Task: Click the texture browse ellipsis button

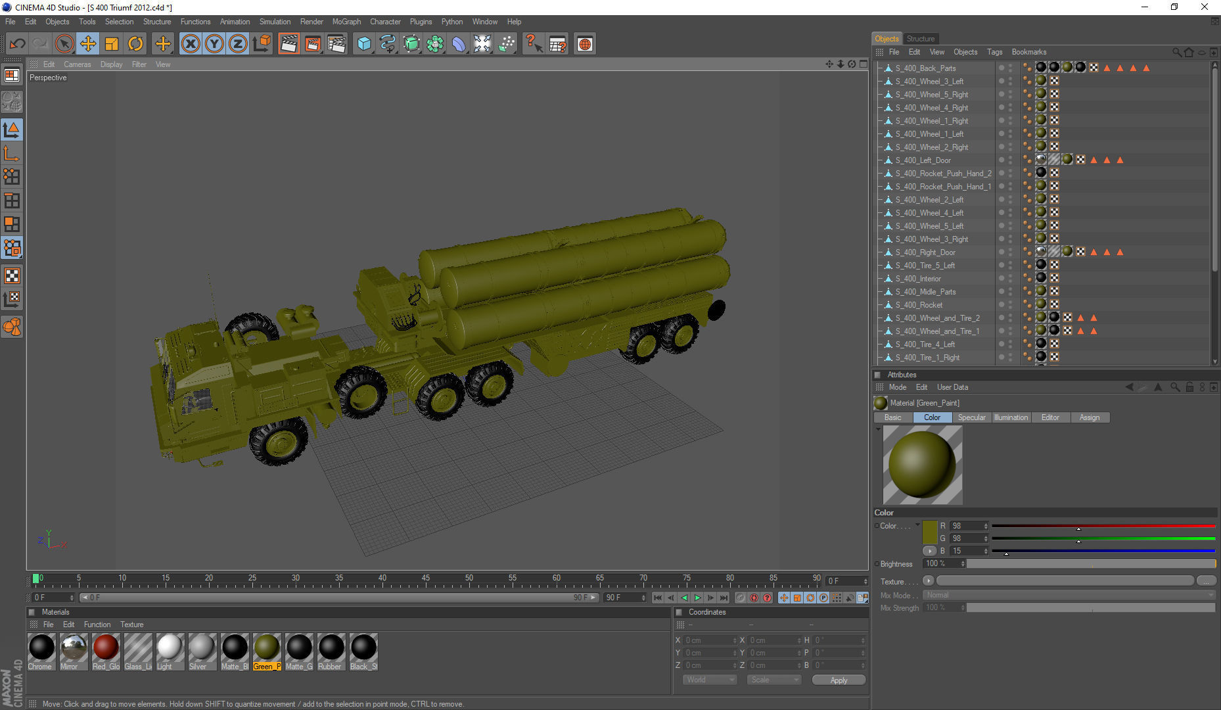Action: (1206, 581)
